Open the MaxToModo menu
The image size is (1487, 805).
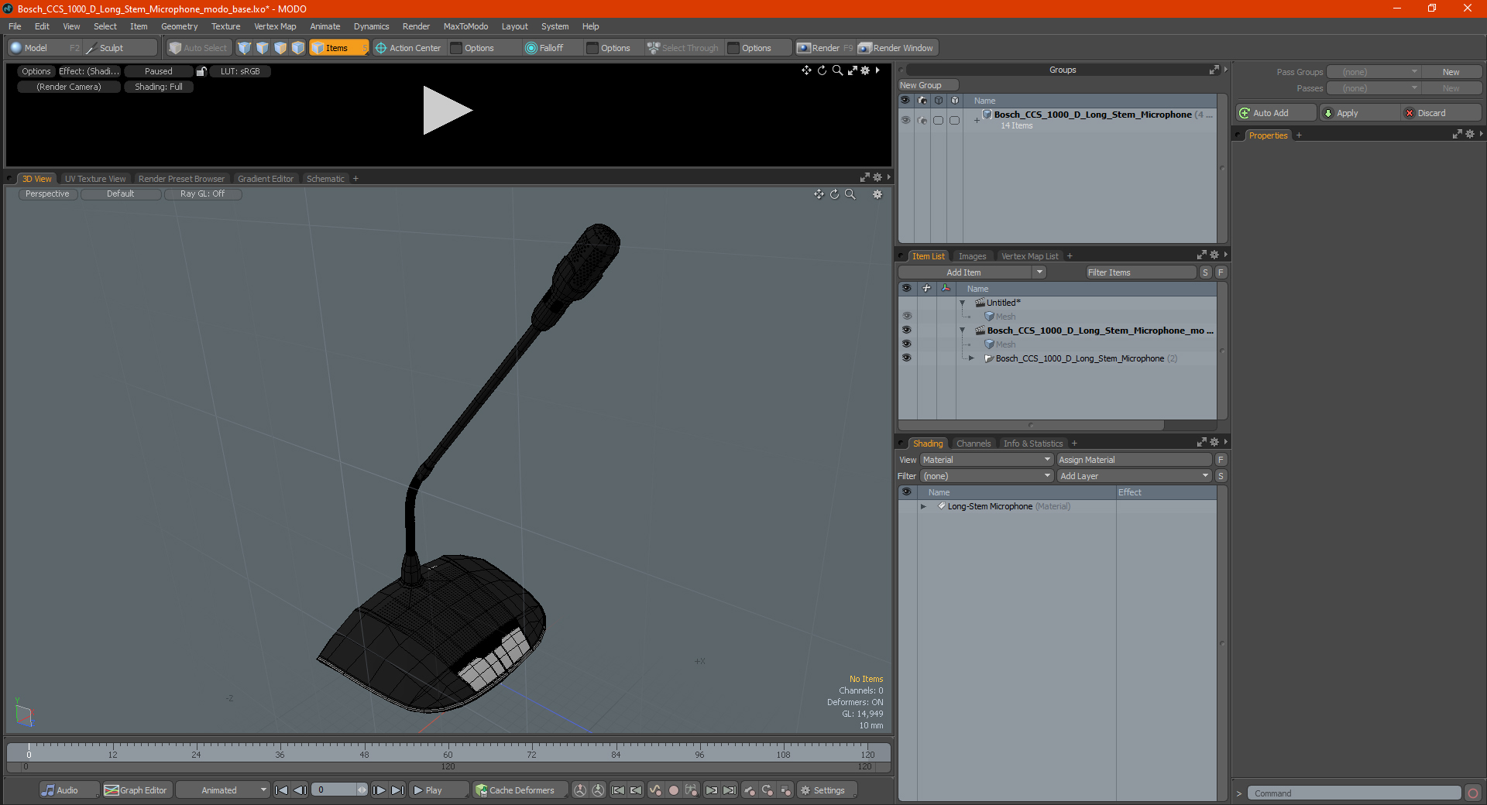point(465,26)
